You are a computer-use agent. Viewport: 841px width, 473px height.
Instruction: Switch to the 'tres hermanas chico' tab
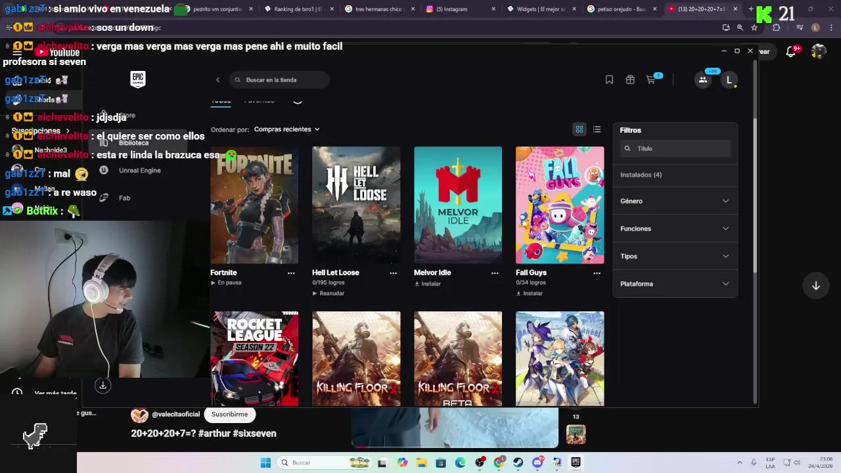pos(379,9)
